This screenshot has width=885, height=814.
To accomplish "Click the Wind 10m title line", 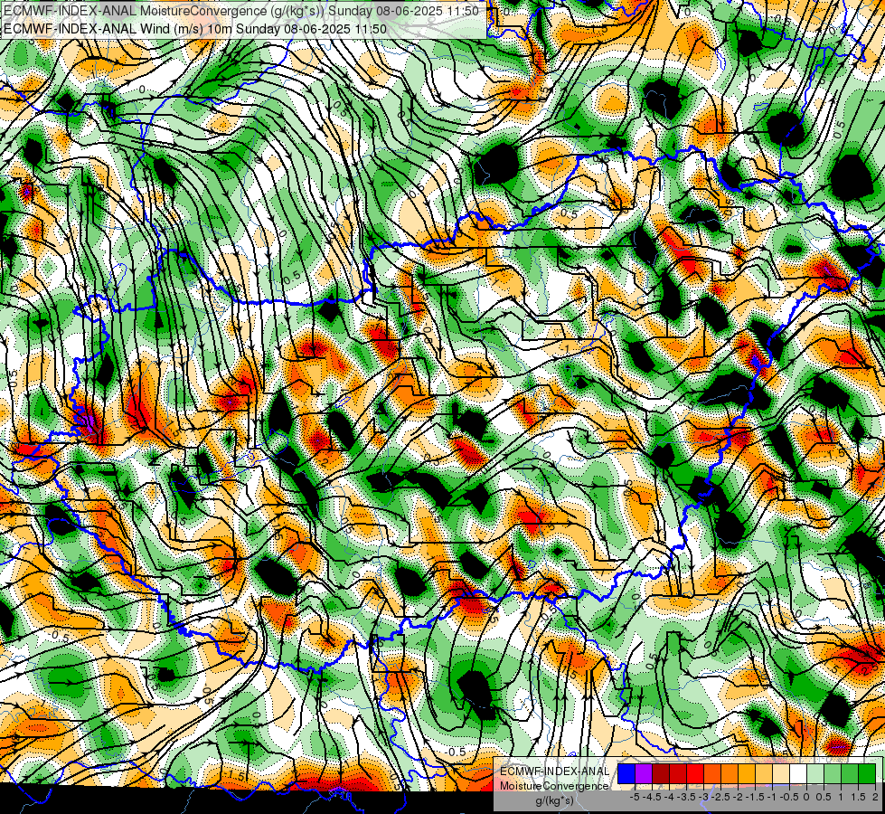I will [194, 29].
